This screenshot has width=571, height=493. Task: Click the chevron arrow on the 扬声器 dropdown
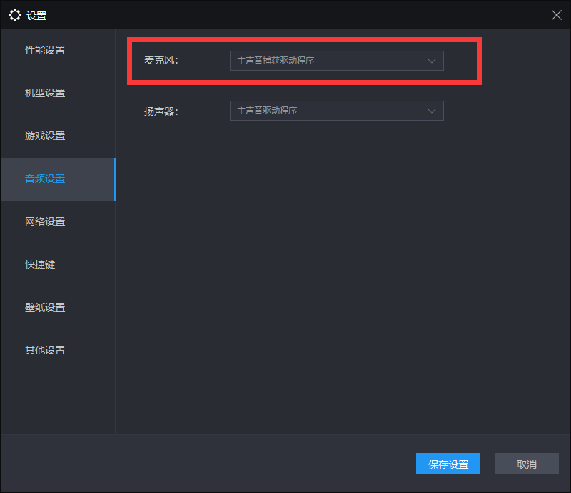(431, 111)
